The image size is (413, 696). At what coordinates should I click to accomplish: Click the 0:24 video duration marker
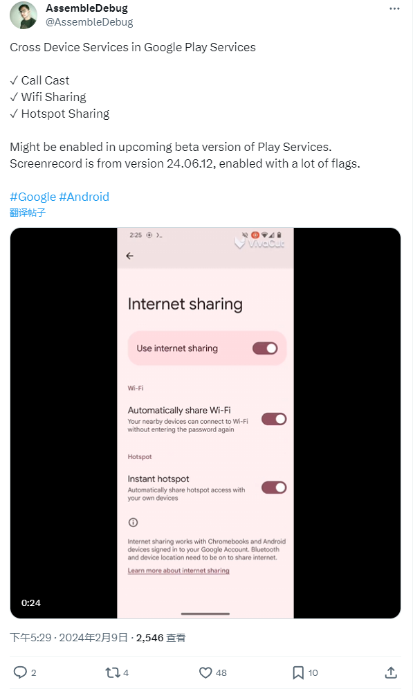coord(30,603)
